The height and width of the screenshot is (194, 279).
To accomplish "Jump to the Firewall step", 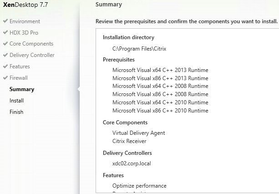I will tap(19, 78).
